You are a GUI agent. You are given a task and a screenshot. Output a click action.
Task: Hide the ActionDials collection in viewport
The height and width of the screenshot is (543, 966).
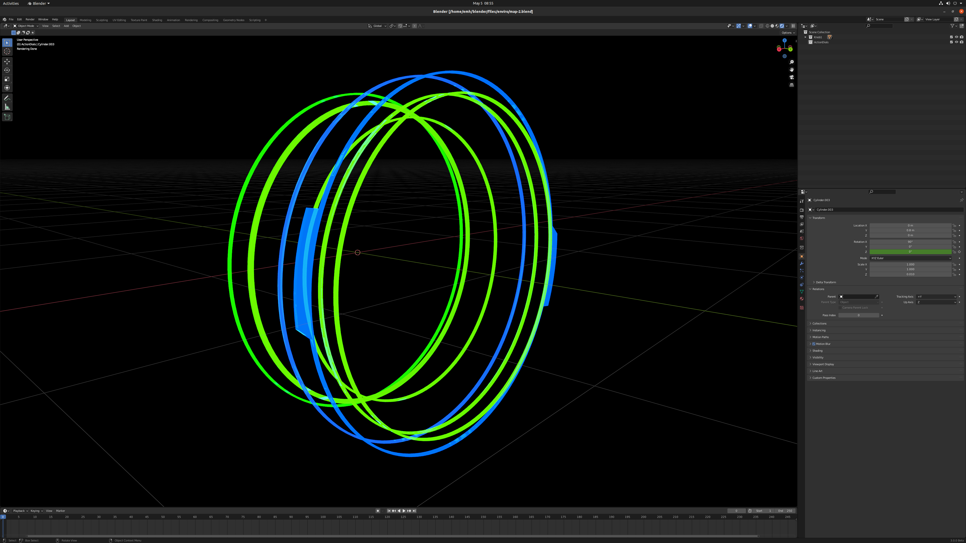point(956,42)
